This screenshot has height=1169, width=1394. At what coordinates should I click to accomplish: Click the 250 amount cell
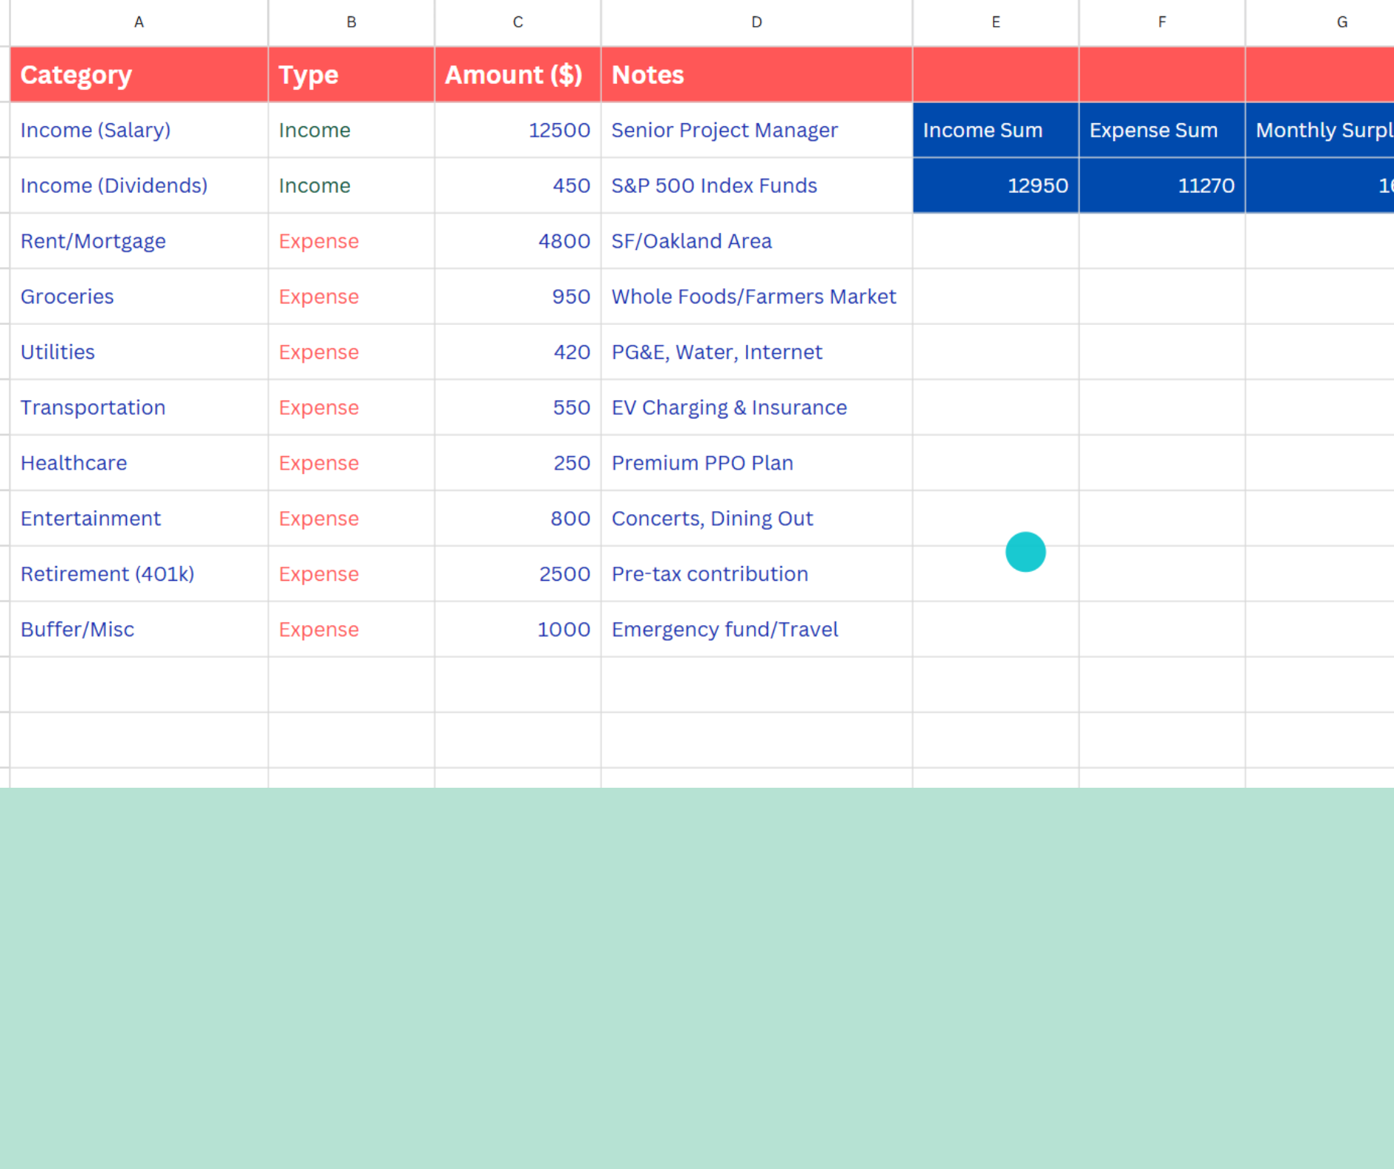click(x=518, y=463)
